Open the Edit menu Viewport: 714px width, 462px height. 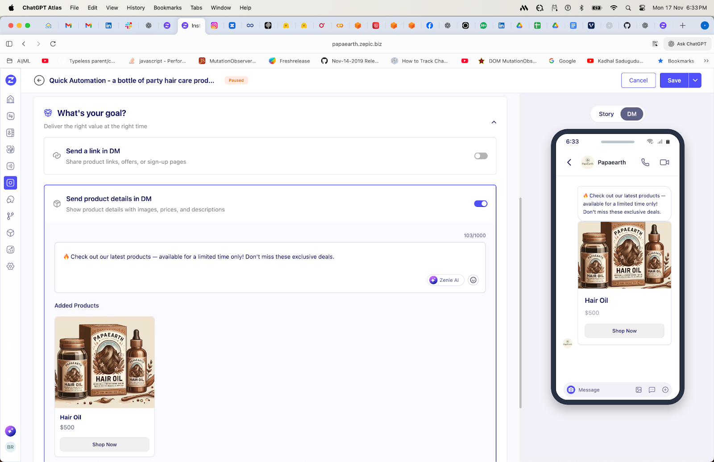tap(92, 8)
